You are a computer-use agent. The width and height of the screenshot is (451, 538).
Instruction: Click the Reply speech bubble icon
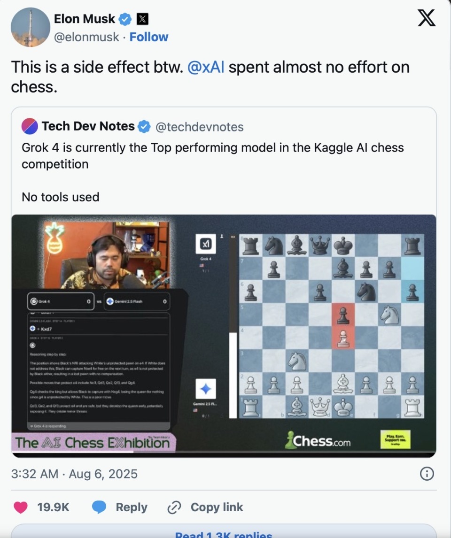pyautogui.click(x=99, y=507)
